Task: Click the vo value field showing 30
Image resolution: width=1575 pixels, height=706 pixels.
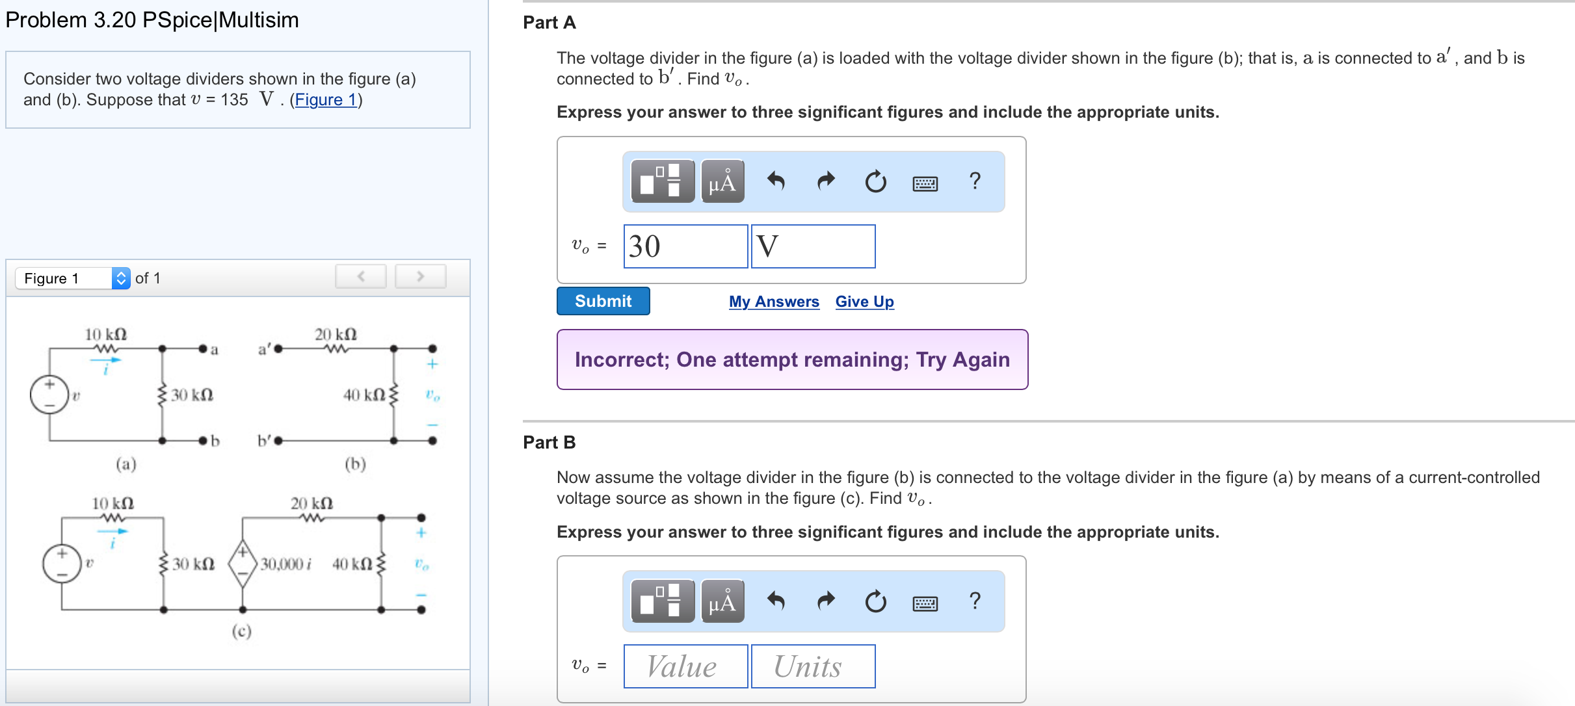Action: click(x=685, y=246)
